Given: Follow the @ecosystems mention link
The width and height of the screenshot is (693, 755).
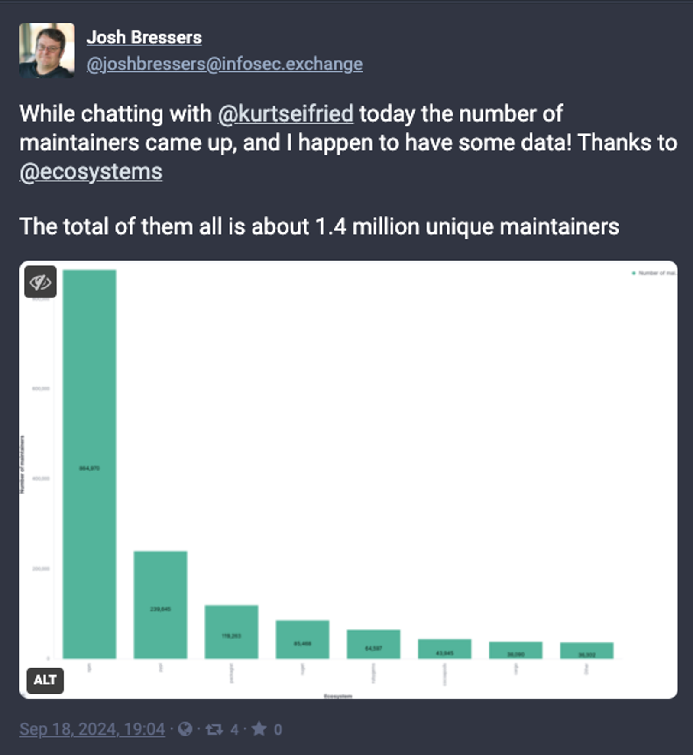Looking at the screenshot, I should [x=91, y=172].
